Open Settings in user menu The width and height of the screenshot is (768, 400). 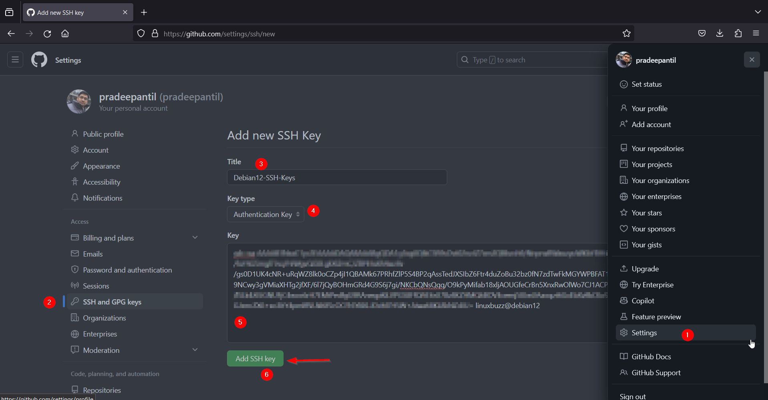686,332
